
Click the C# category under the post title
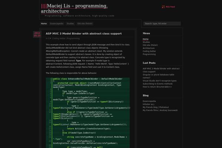point(50,38)
